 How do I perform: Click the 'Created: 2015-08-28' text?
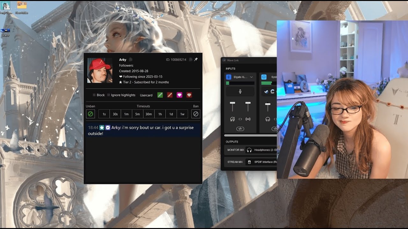(134, 71)
